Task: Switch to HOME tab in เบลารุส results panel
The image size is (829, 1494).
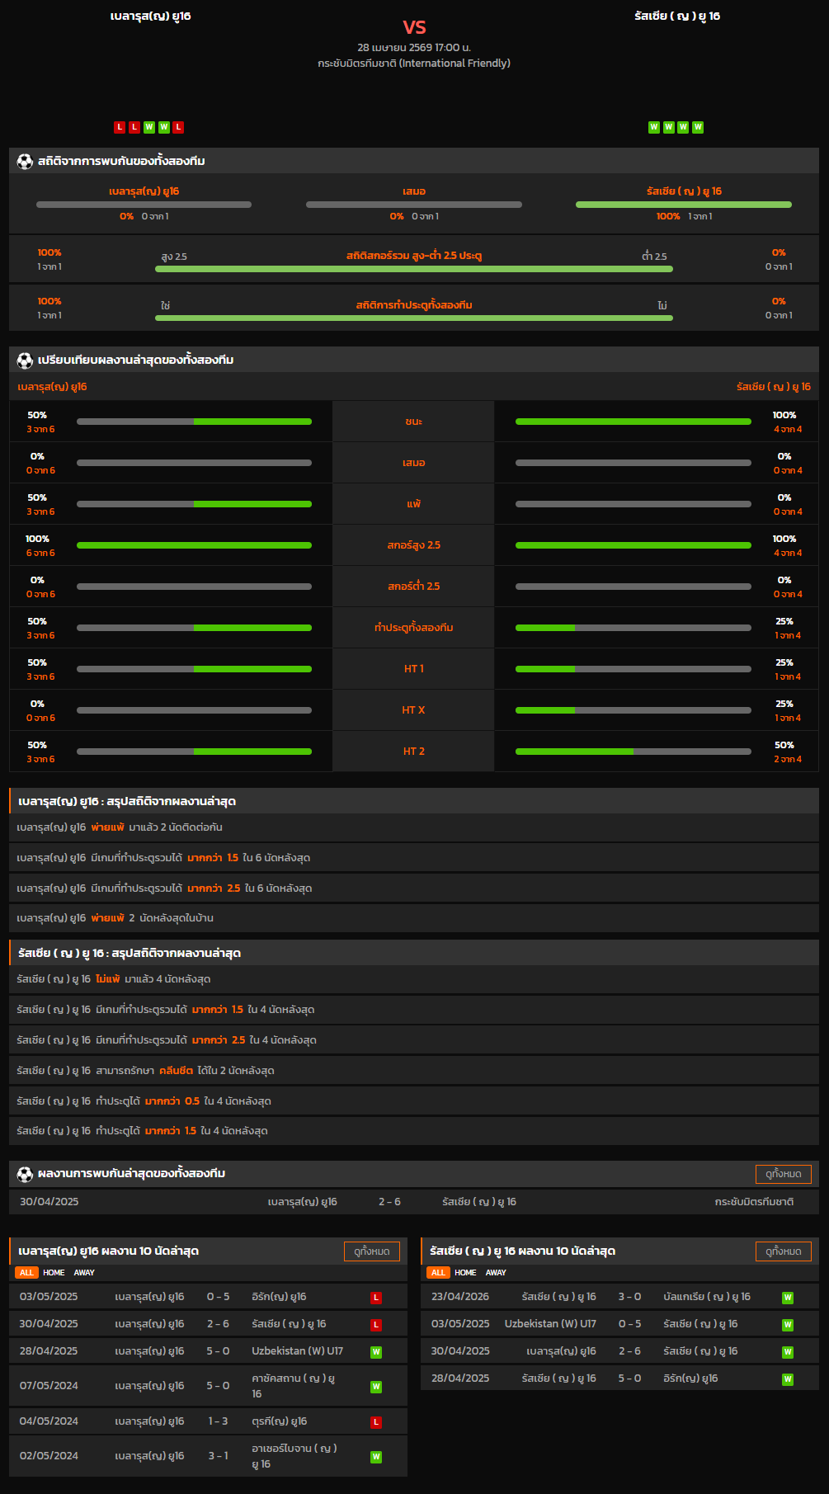Action: point(54,1273)
